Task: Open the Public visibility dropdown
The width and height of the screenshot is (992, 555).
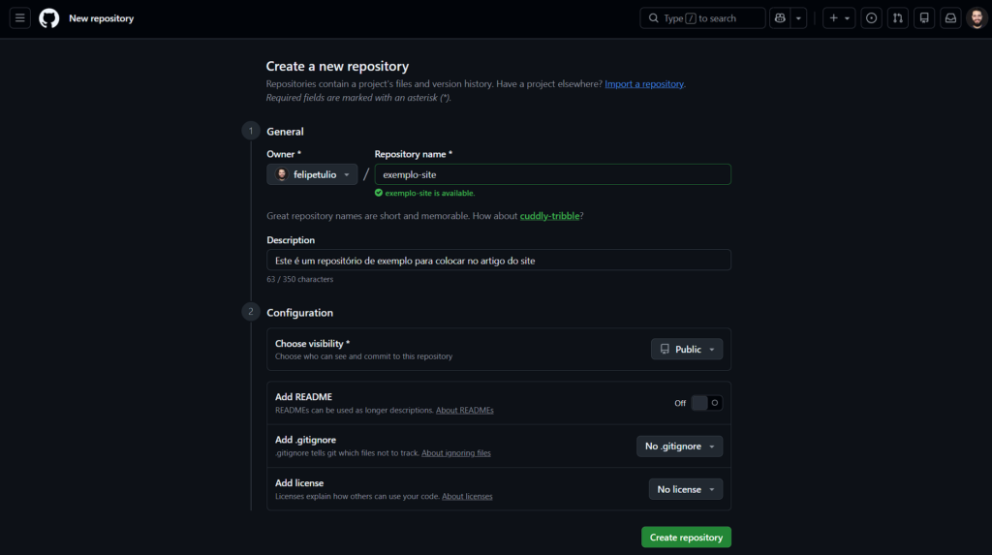Action: [x=687, y=349]
